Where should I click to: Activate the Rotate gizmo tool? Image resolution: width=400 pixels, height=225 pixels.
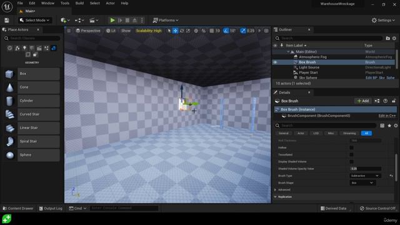point(182,31)
